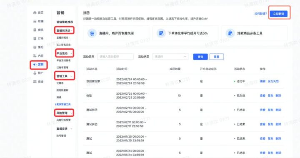Open 营销策略推荐 in the submenu
This screenshot has height=158, width=300.
pyautogui.click(x=65, y=22)
